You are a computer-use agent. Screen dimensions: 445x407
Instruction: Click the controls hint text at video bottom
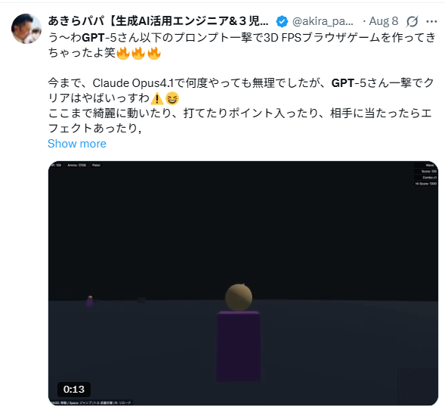tap(91, 402)
